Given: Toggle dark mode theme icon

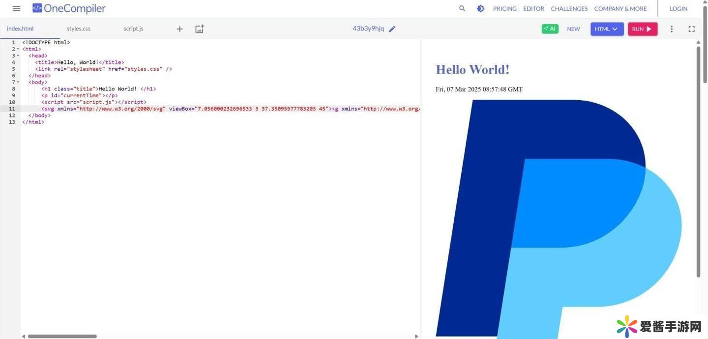Looking at the screenshot, I should click(x=480, y=9).
